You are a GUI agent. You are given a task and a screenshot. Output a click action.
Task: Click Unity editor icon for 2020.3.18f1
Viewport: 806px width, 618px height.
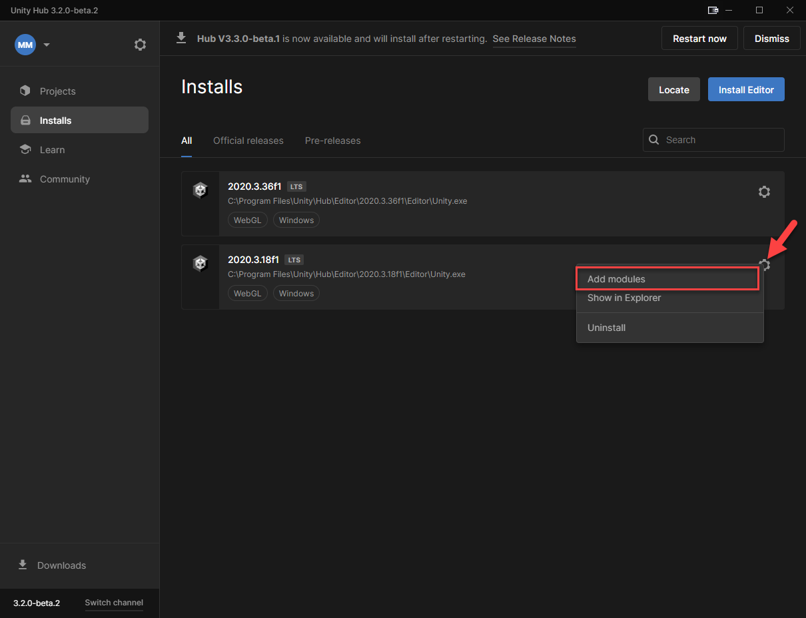point(201,264)
